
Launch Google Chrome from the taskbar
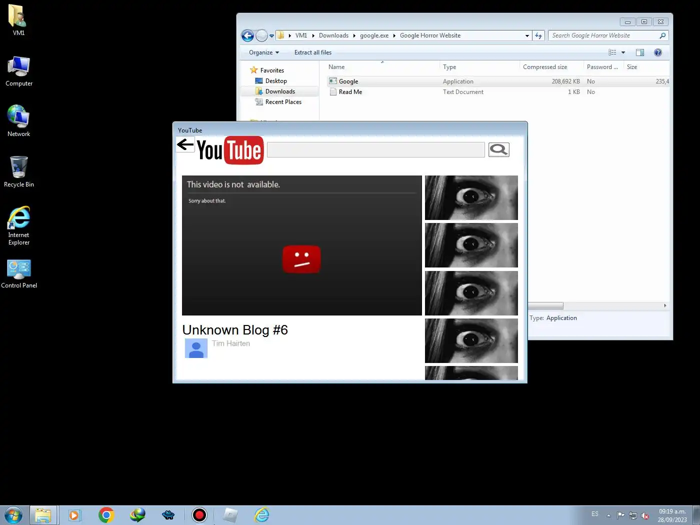tap(106, 515)
